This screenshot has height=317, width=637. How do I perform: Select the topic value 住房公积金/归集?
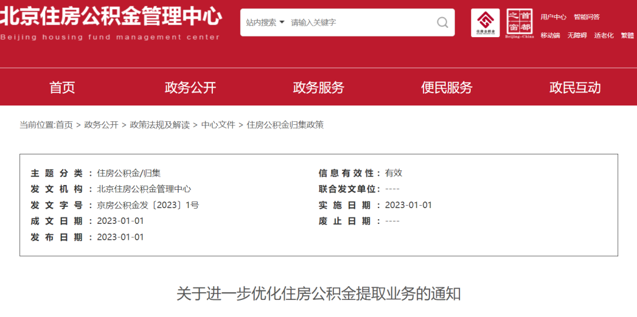129,173
